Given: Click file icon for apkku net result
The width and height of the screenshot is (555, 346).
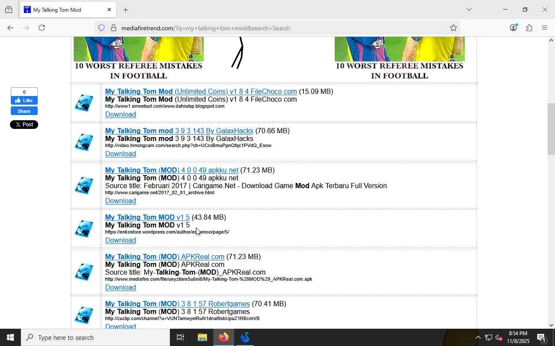Looking at the screenshot, I should click(84, 186).
